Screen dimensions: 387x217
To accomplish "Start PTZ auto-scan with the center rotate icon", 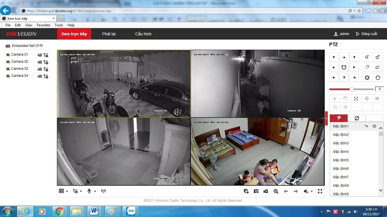I will pos(344,67).
